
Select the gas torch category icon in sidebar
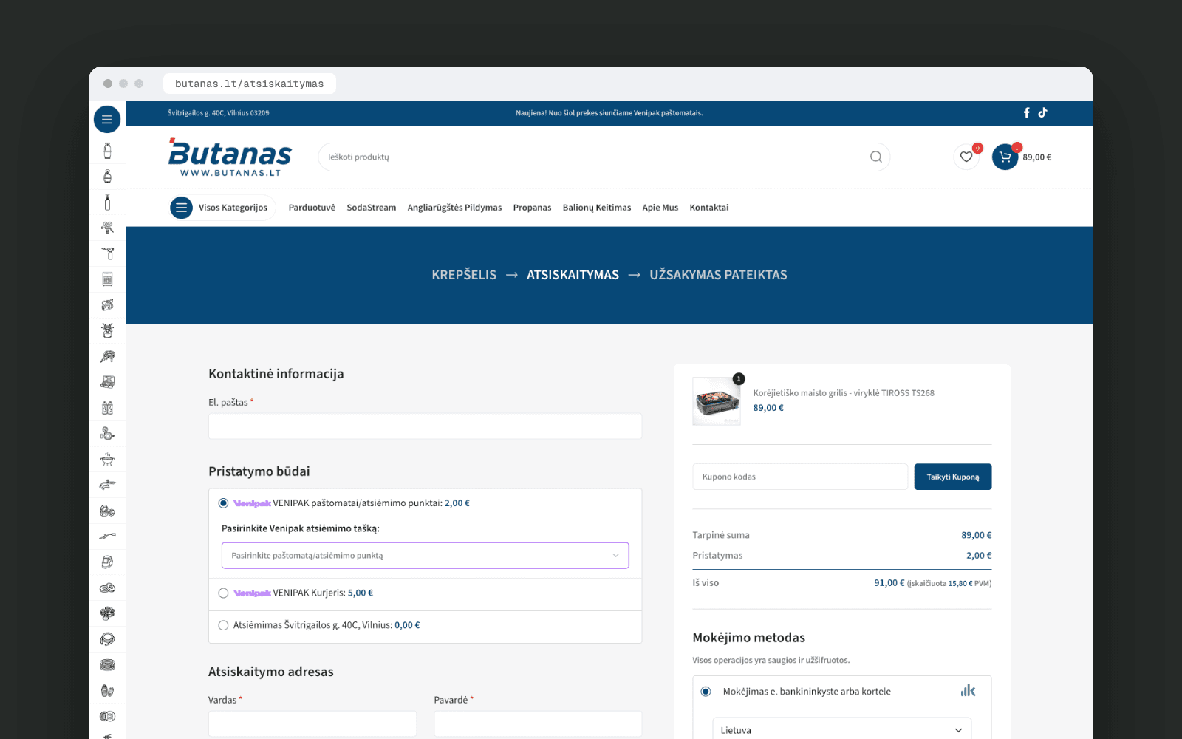pos(108,253)
